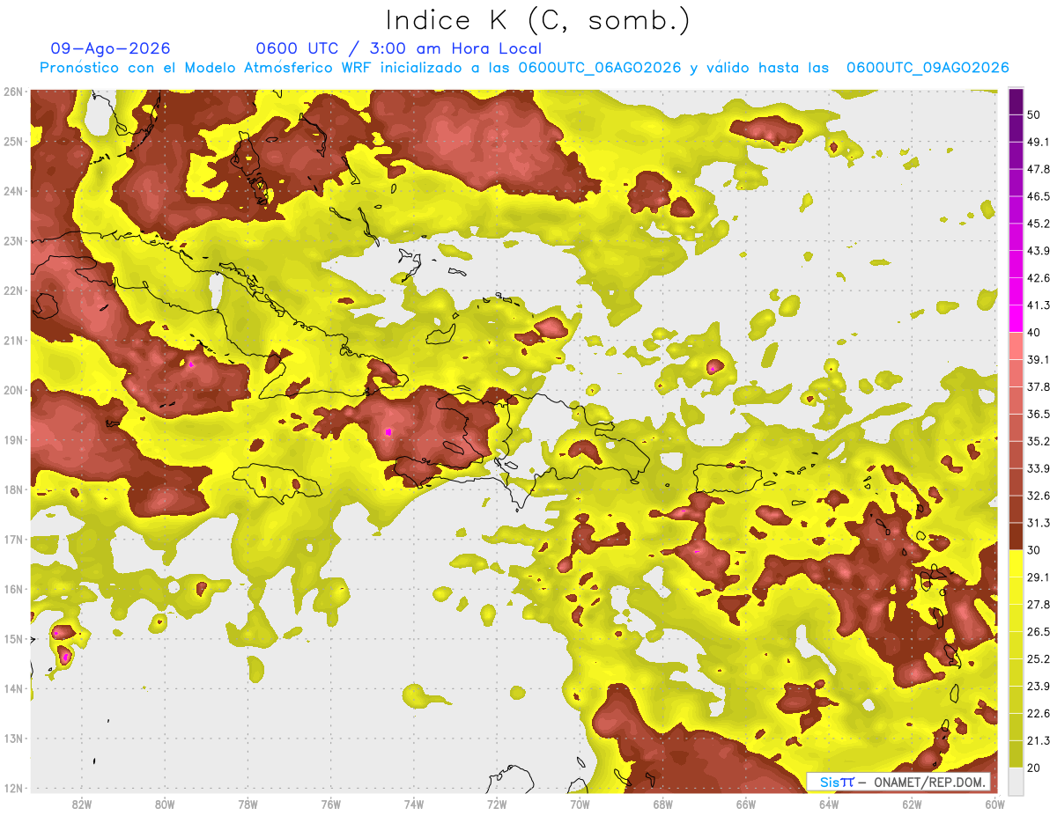Click the "24N" latitude label

pos(13,191)
